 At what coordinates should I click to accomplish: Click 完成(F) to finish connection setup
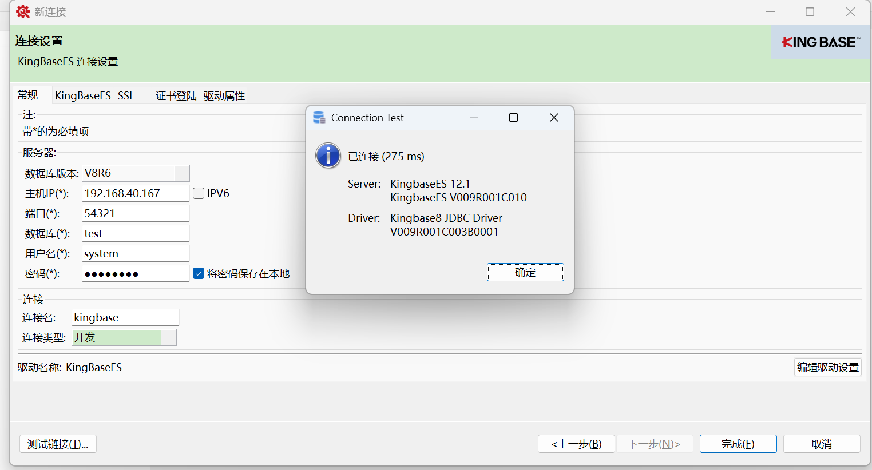738,443
